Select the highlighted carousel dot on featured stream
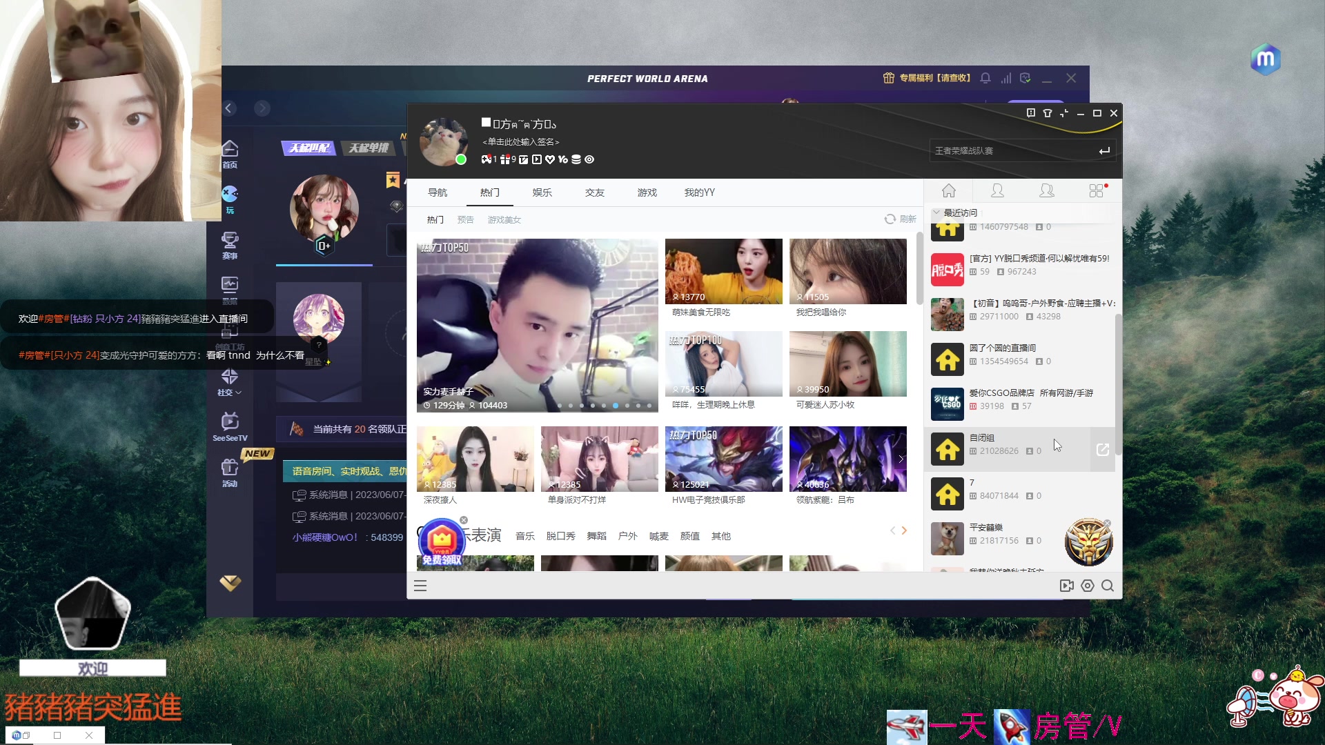 pyautogui.click(x=616, y=406)
